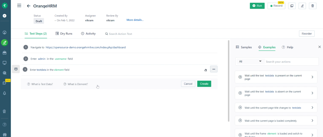Open the More details link
The width and height of the screenshot is (323, 137).
[x=135, y=20]
